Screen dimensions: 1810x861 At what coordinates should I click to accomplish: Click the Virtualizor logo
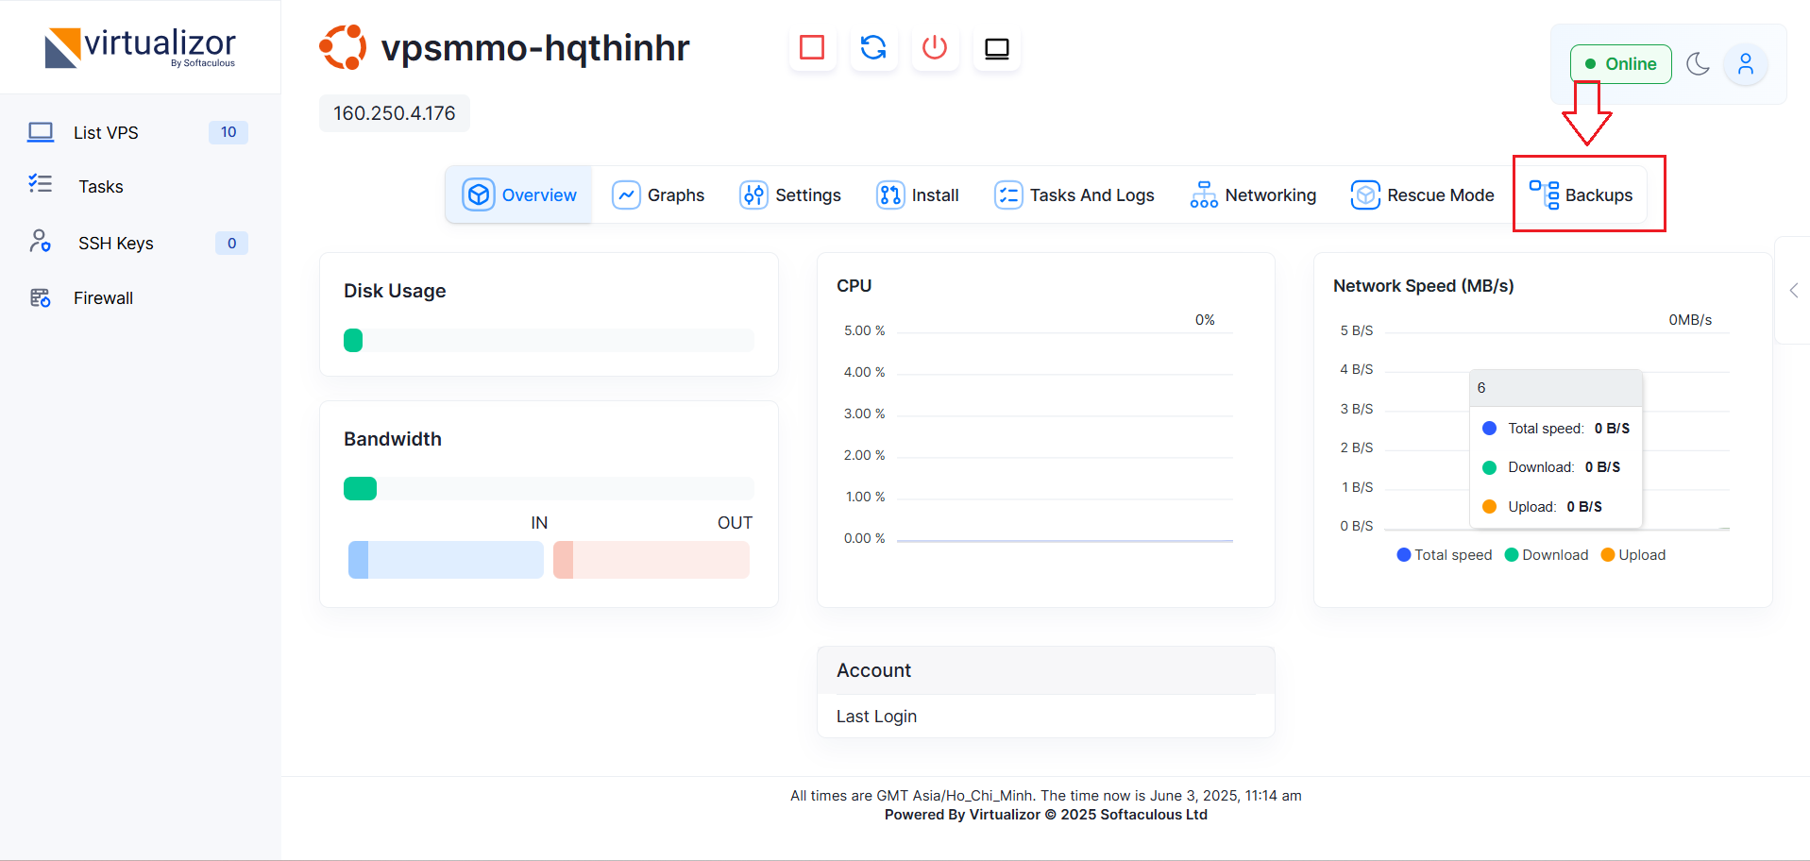click(141, 47)
